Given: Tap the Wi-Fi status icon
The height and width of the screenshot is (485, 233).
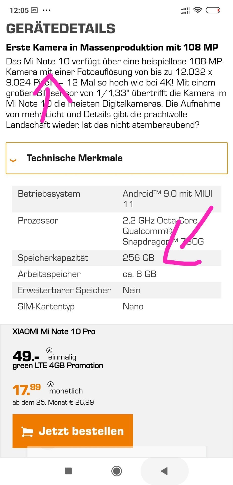Looking at the screenshot, I should coord(197,10).
